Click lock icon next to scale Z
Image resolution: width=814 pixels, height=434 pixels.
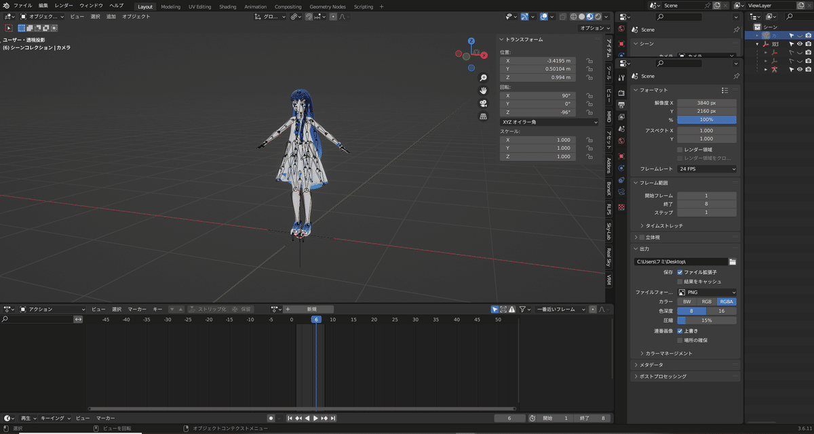pyautogui.click(x=589, y=156)
